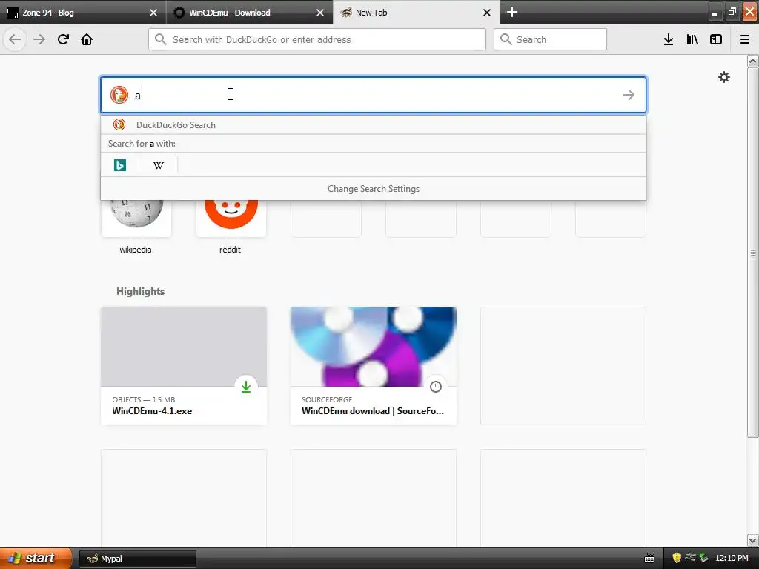Focus the address bar
The width and height of the screenshot is (759, 569).
point(317,39)
